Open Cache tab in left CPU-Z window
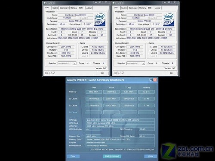This screenshot has height=161, width=215. [x=55, y=8]
